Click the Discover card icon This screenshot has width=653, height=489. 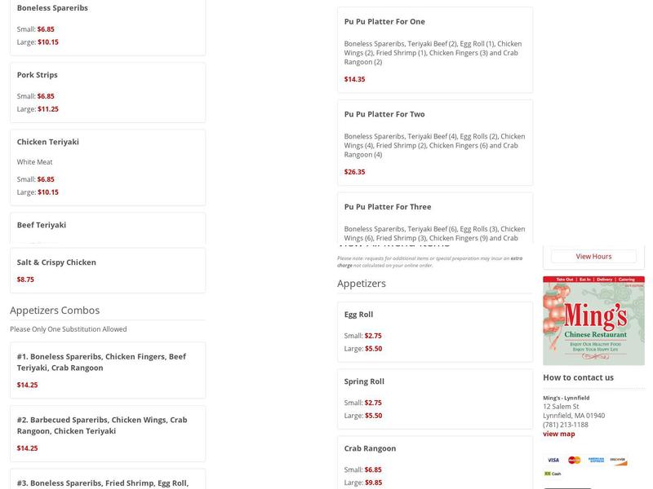pos(617,460)
